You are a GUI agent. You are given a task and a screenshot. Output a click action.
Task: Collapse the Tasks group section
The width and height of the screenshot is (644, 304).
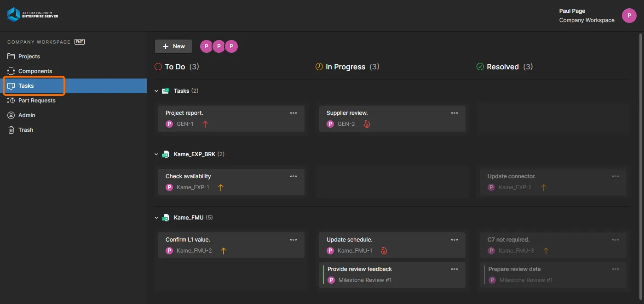(x=156, y=91)
